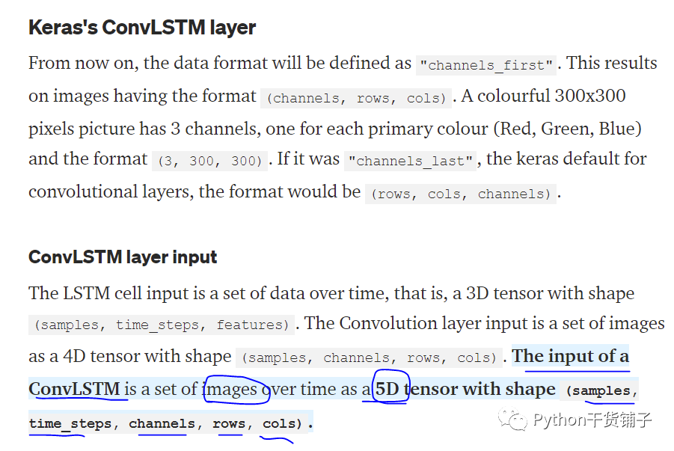Click the underlined bold "cols)" code word
Screen dimensions: 674x451
[x=282, y=423]
